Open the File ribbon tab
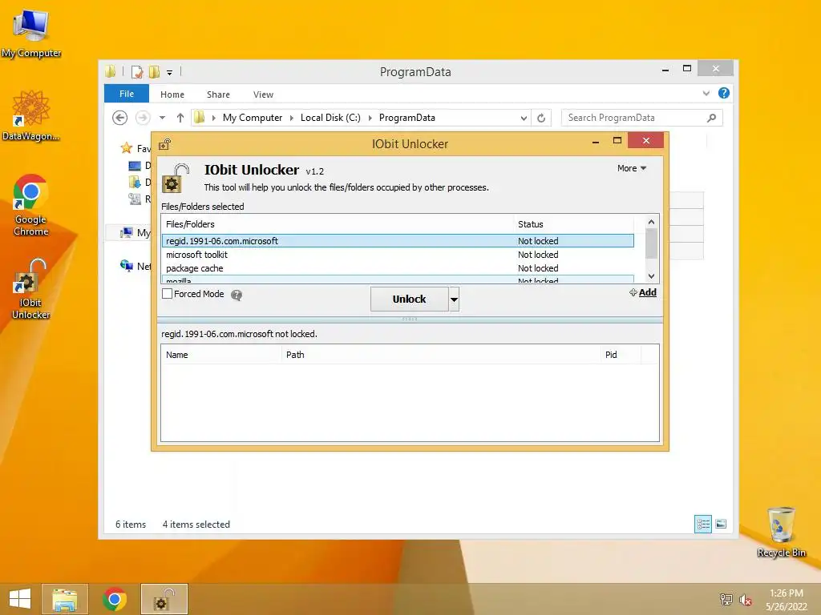This screenshot has height=615, width=821. point(126,94)
